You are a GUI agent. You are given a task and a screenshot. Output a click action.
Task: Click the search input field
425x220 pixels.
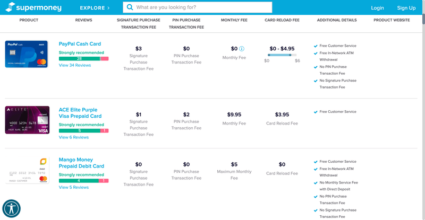pos(202,8)
